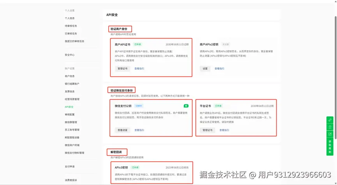Click 设置 button under 商户APIv2密钥
This screenshot has width=337, height=185.
(x=205, y=69)
